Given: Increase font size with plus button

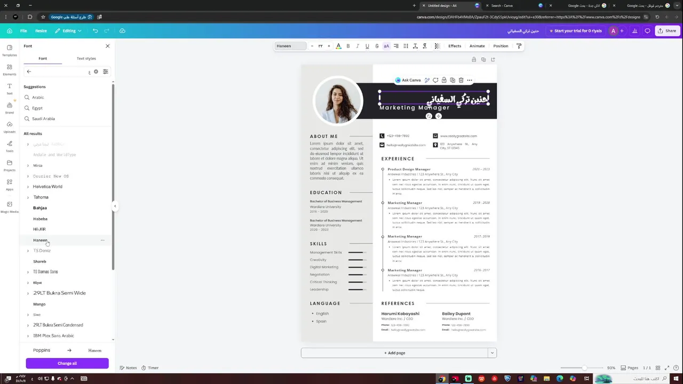Looking at the screenshot, I should (x=329, y=46).
